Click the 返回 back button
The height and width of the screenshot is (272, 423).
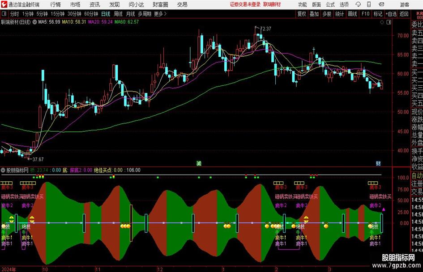click(x=404, y=14)
